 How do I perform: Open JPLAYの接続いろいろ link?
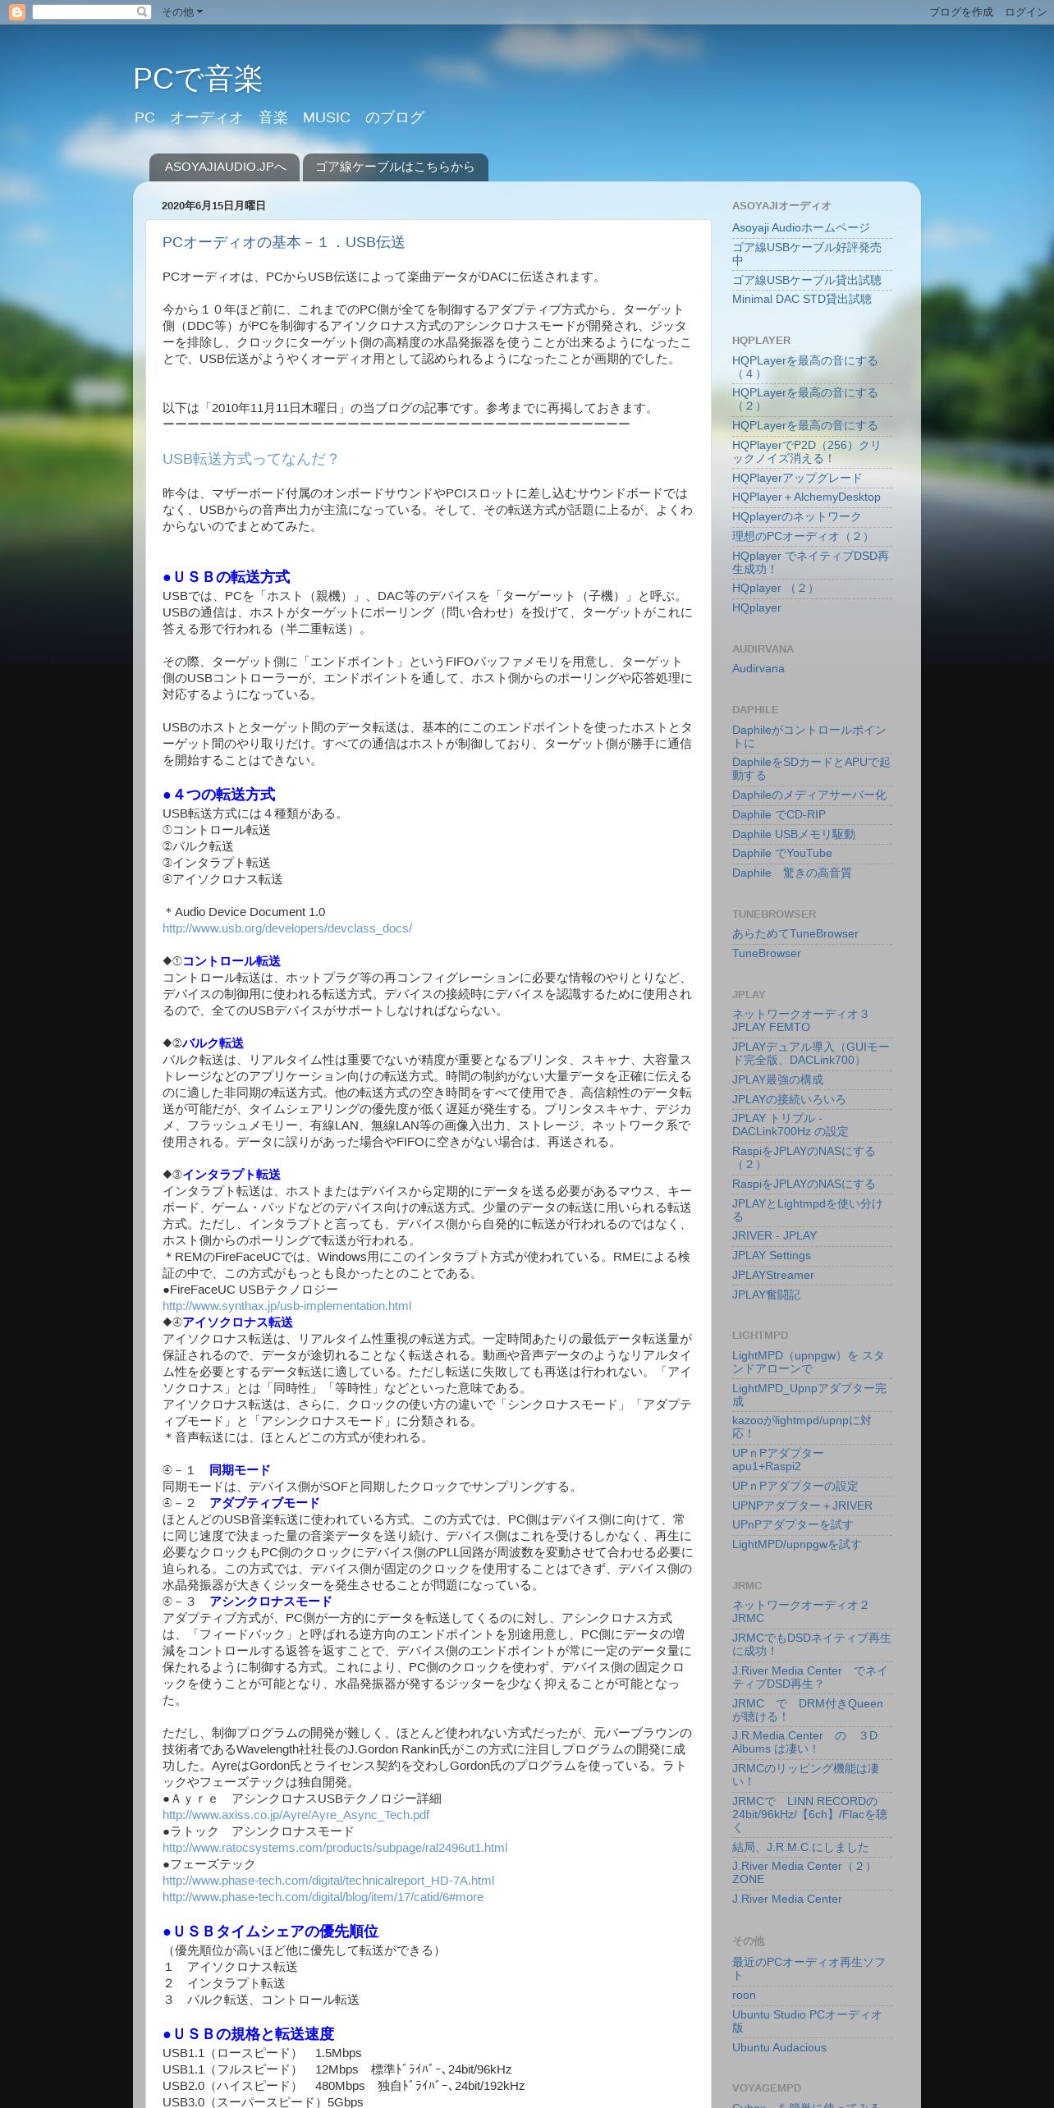pyautogui.click(x=789, y=1099)
